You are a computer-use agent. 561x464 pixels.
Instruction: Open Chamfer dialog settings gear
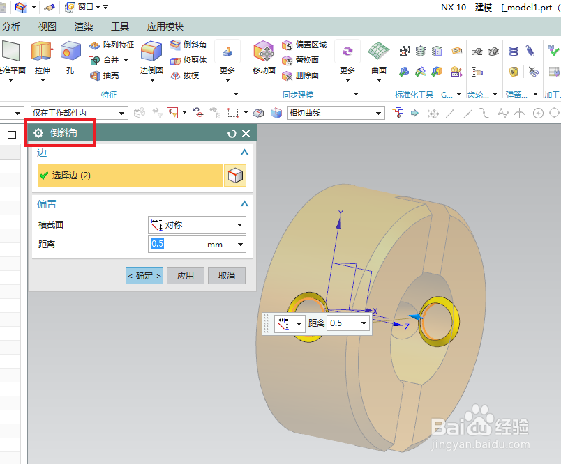click(38, 133)
